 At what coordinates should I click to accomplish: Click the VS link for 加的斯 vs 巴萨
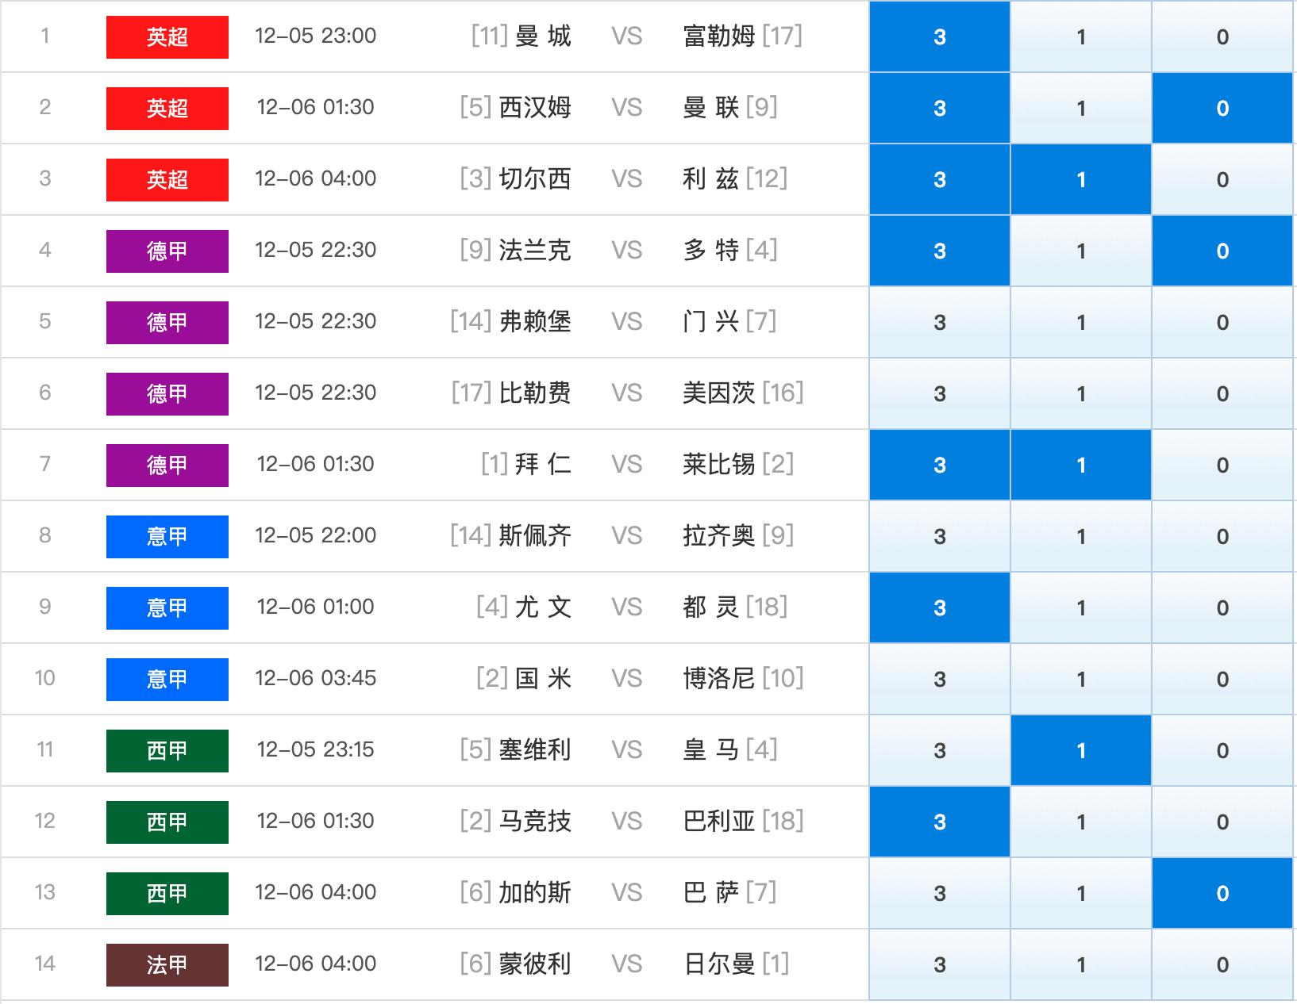point(626,893)
